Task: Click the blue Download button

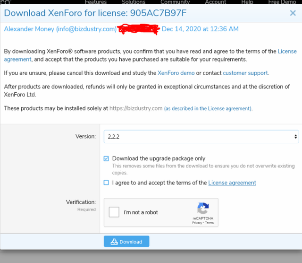Action: pos(126,241)
